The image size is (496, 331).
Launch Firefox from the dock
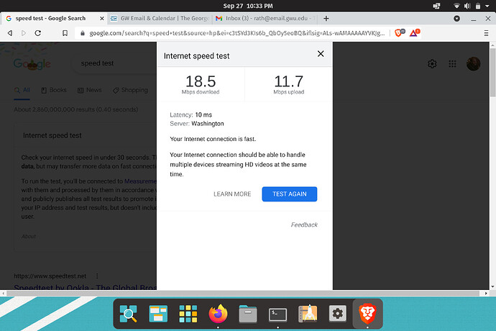click(218, 314)
